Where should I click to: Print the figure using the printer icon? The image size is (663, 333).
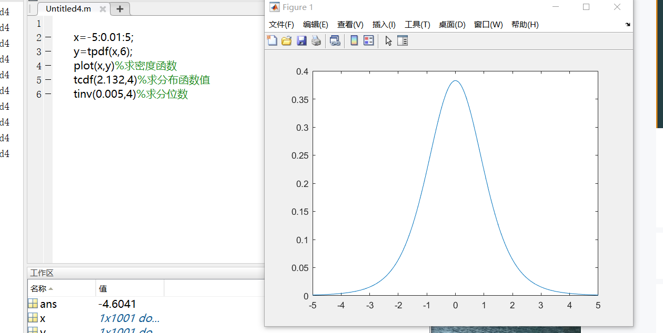(316, 40)
